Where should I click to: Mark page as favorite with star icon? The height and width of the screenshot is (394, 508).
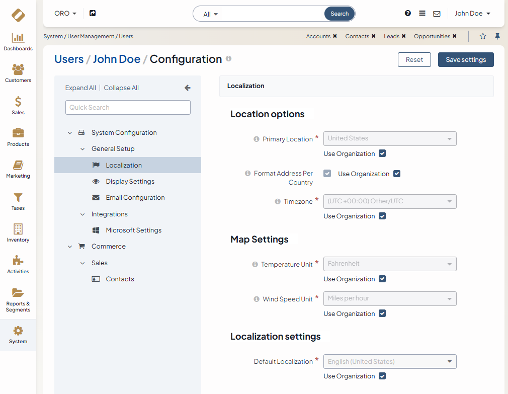point(483,36)
